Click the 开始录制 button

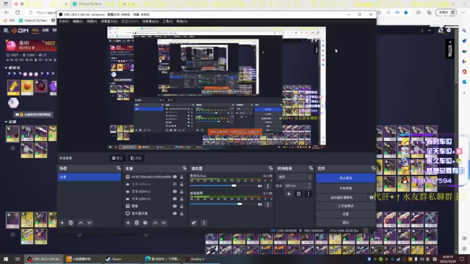pos(345,188)
